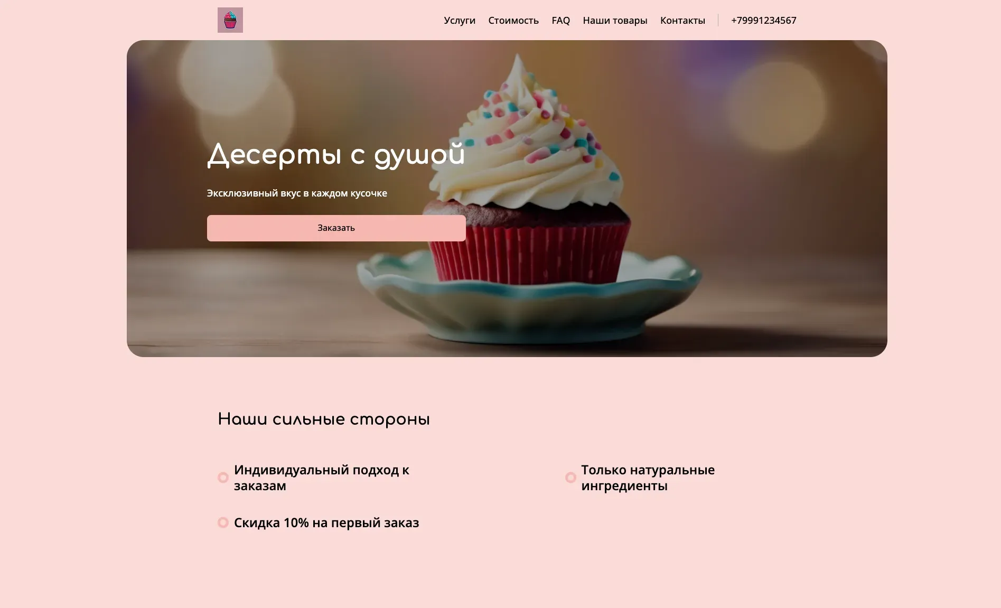Click the Наши сильные стороны heading
This screenshot has width=1001, height=608.
pos(324,419)
